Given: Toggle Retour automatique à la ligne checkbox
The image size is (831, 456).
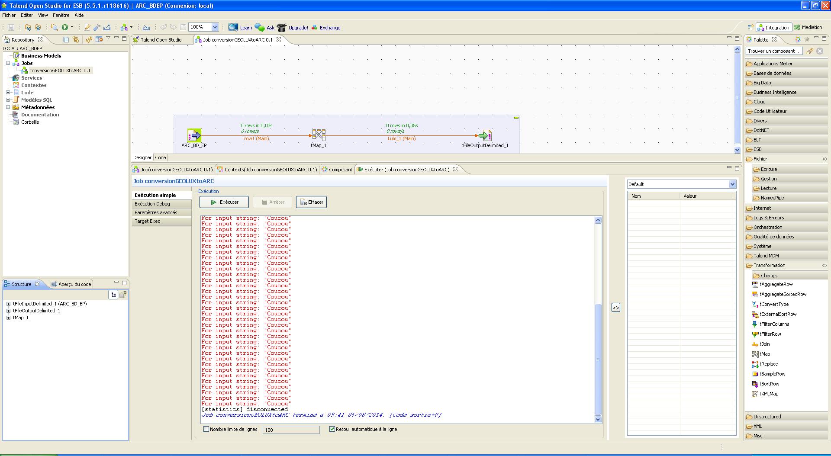Looking at the screenshot, I should tap(332, 429).
